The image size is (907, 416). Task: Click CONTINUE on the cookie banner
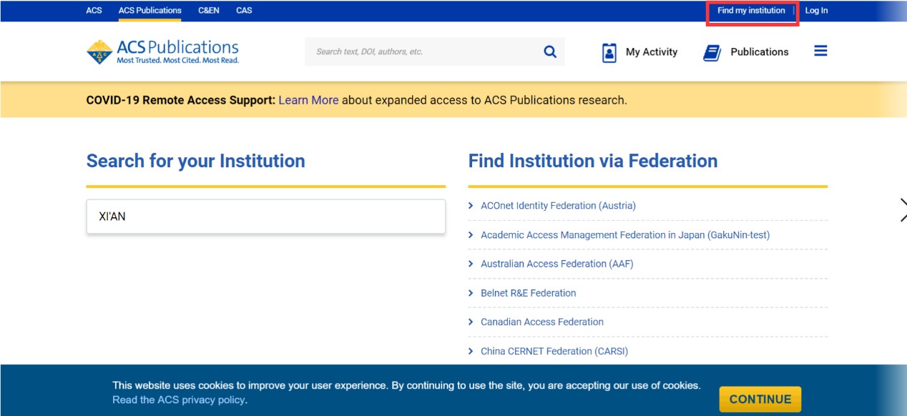coord(760,400)
